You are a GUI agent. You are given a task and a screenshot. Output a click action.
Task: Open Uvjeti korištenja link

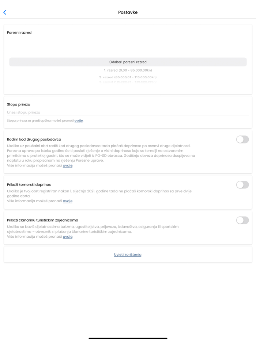pyautogui.click(x=128, y=254)
